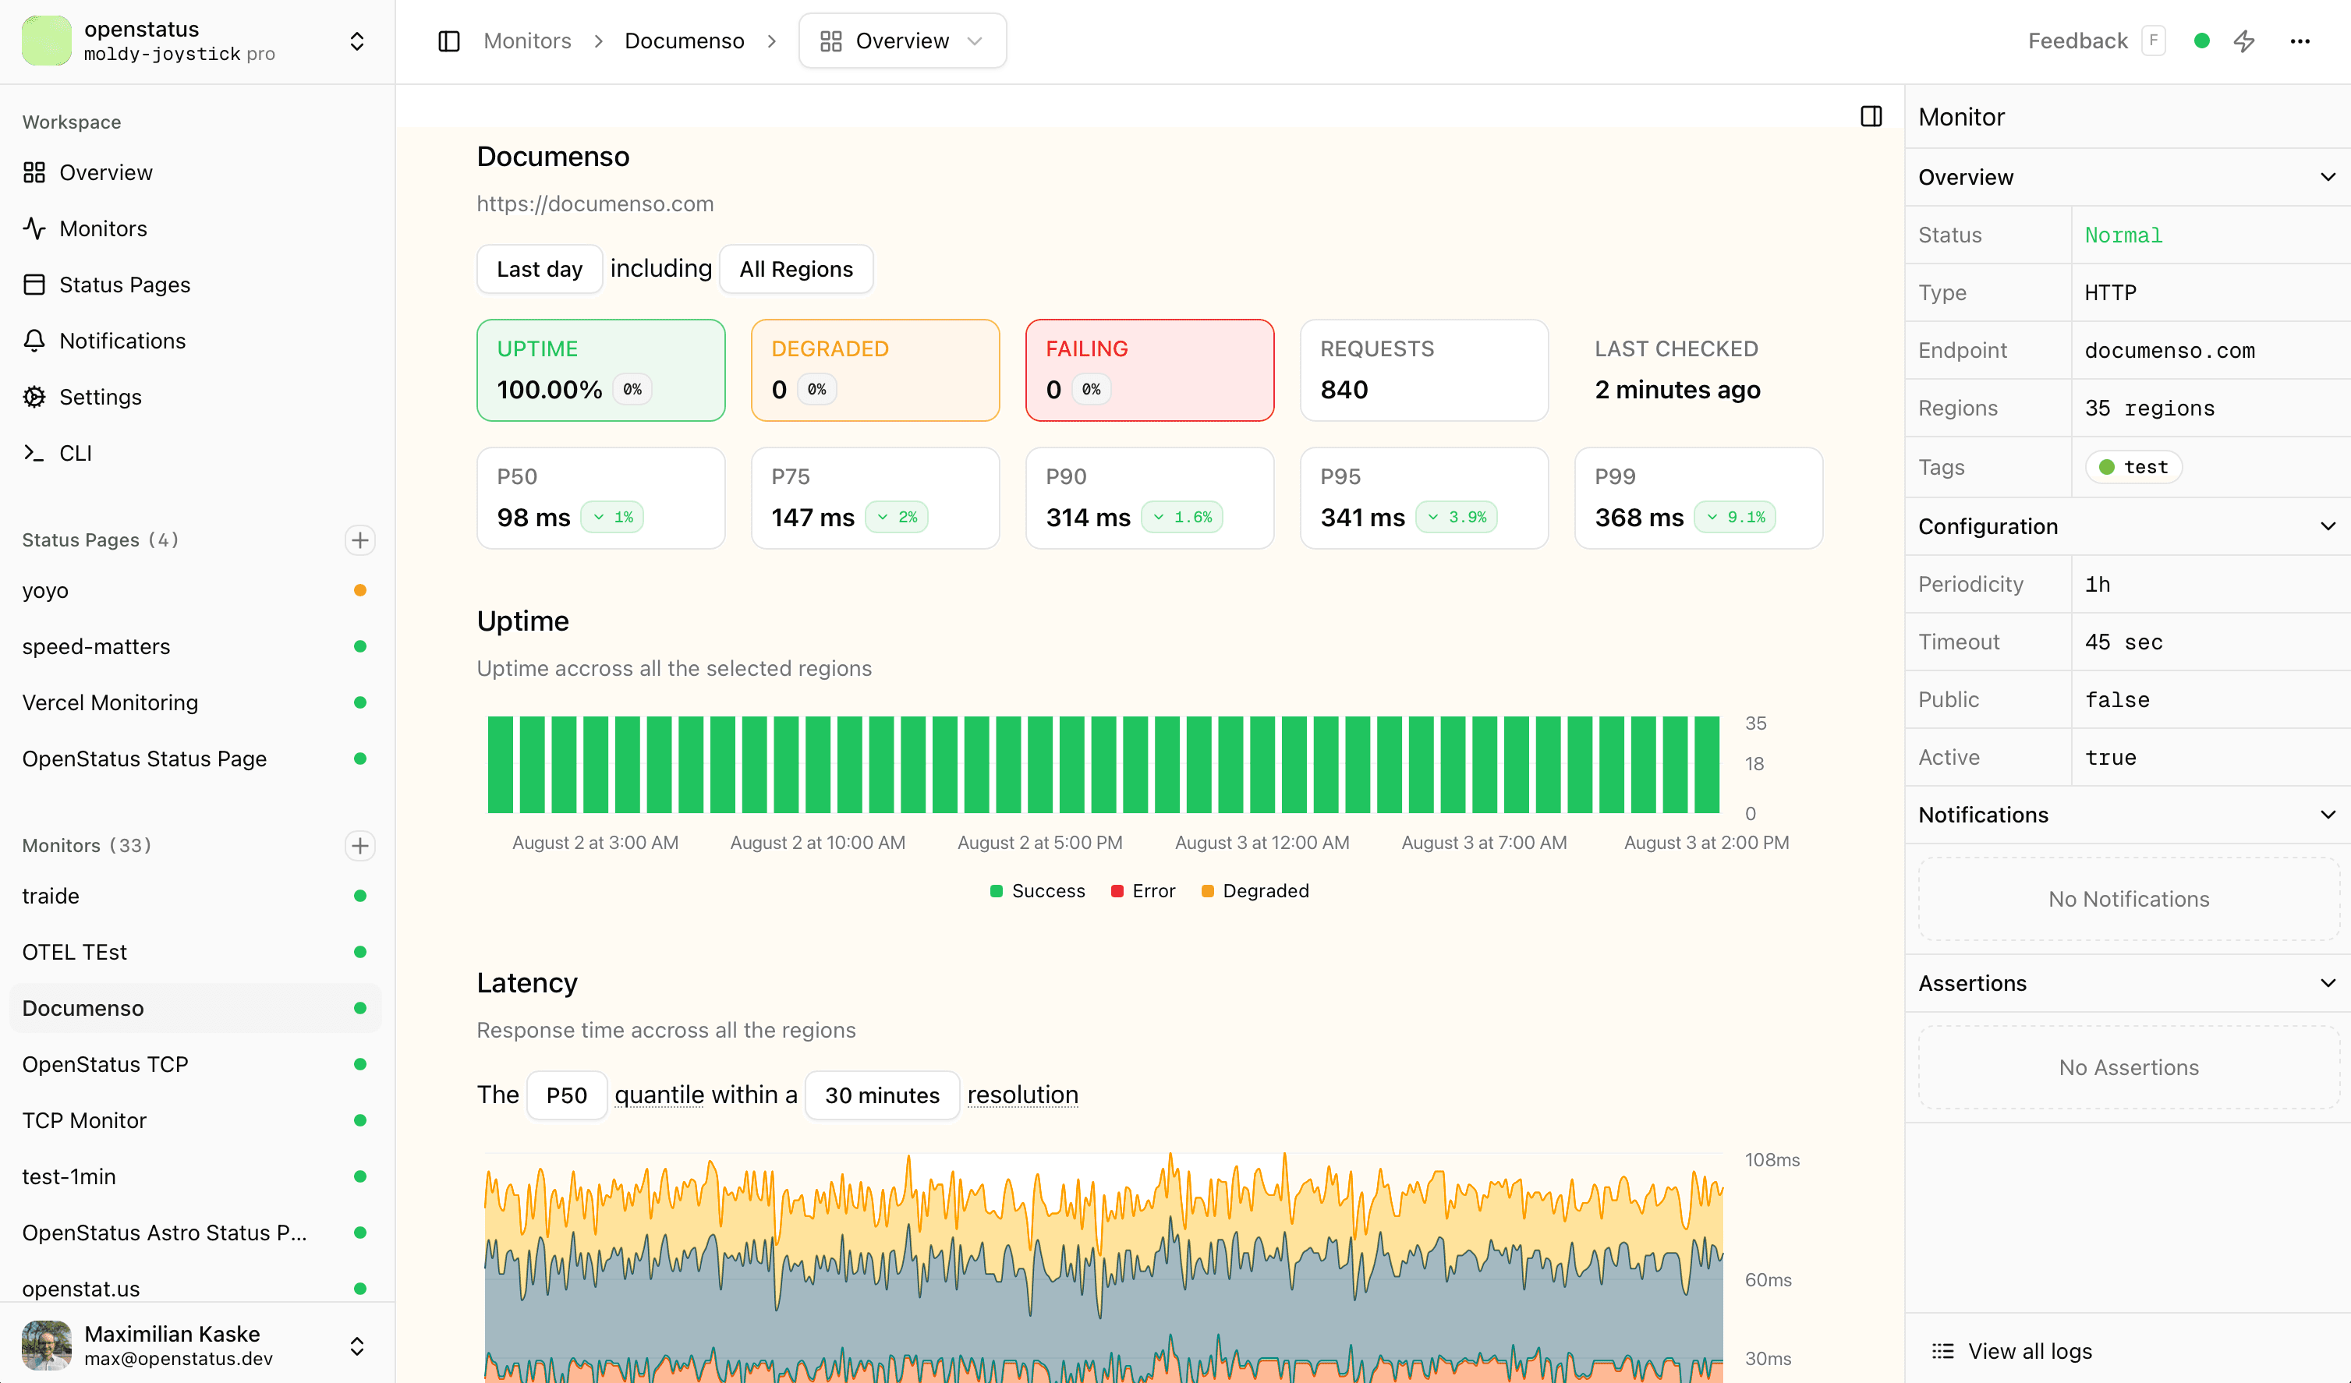Collapse the left sidebar panel

[448, 40]
